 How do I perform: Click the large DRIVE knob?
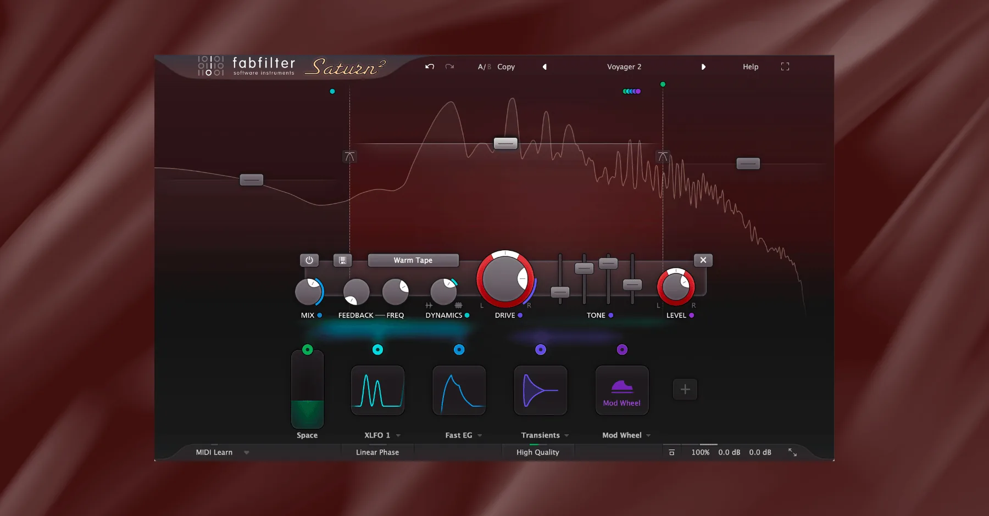click(x=505, y=279)
